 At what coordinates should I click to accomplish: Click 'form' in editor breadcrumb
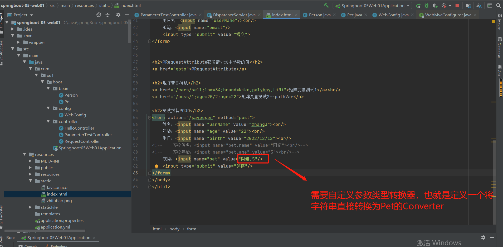coord(192,229)
